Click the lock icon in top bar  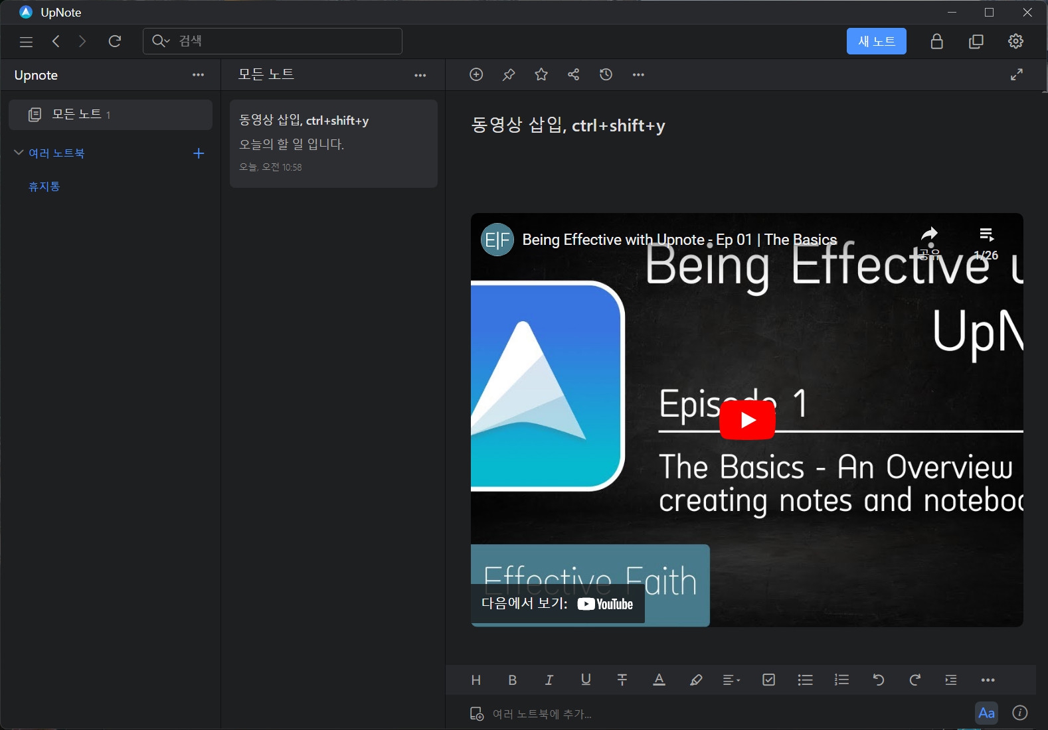(936, 41)
